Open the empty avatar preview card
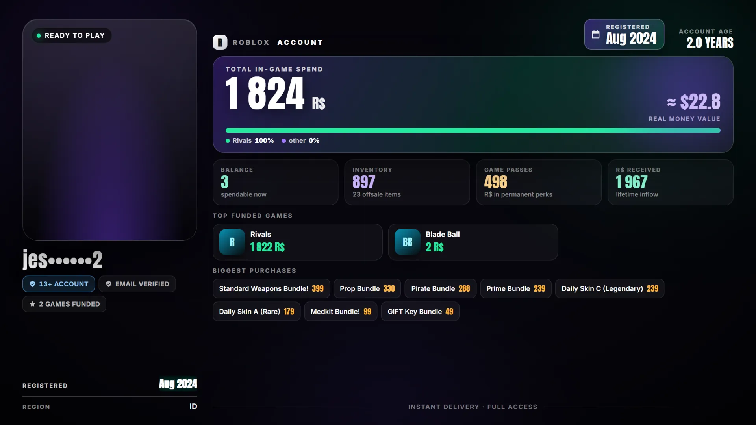Image resolution: width=756 pixels, height=425 pixels. coord(110,130)
